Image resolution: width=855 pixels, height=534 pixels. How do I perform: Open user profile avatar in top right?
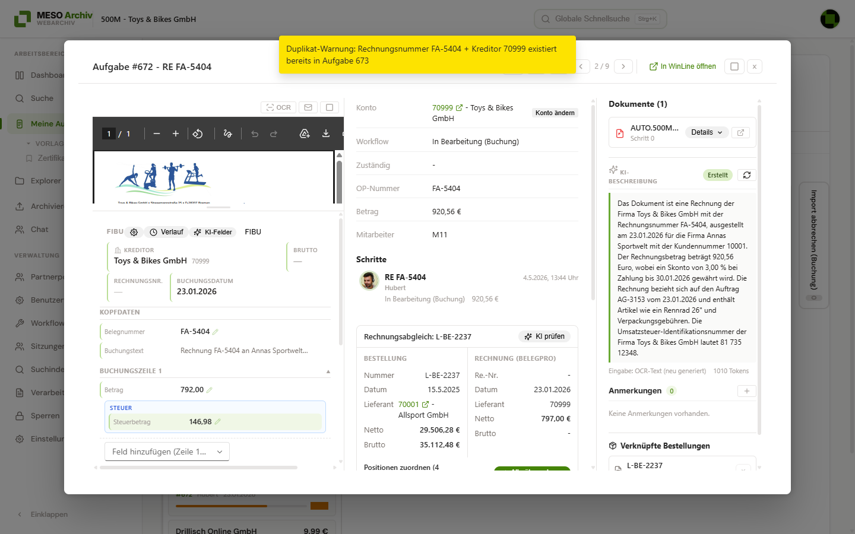click(x=830, y=19)
